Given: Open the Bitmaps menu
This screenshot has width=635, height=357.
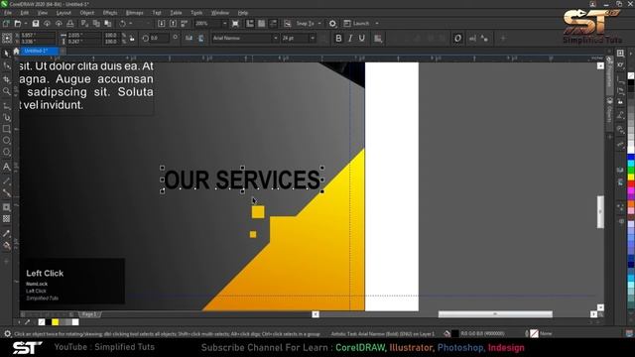Looking at the screenshot, I should [135, 13].
